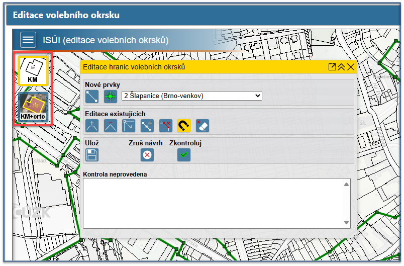
Task: Open the ISÚI hamburger menu
Action: coord(28,40)
